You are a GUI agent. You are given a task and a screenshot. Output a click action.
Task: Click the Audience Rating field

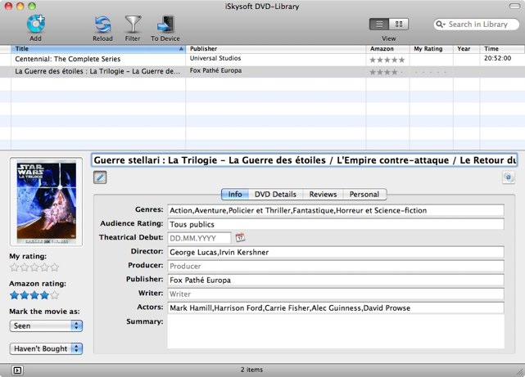(x=336, y=224)
